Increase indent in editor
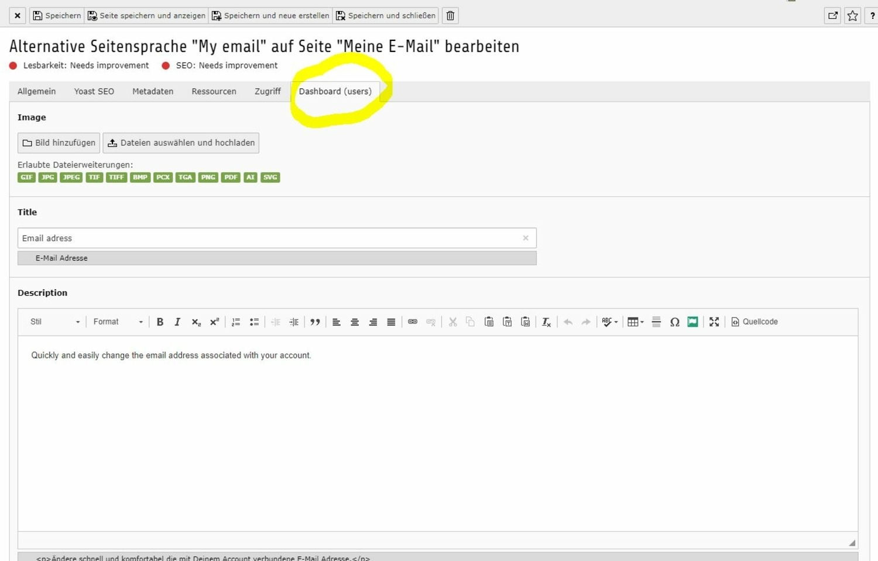 [294, 322]
